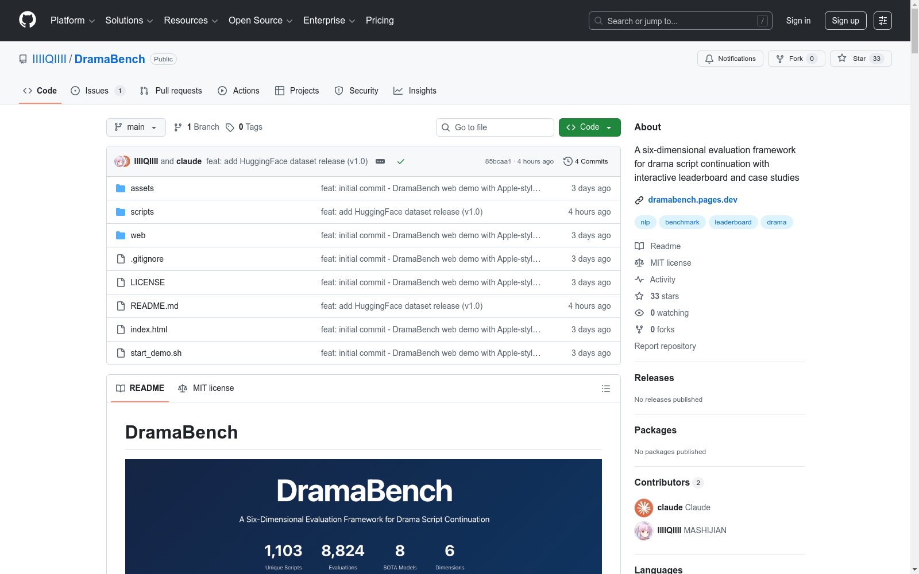Screen dimensions: 919x574
Task: Switch to the MIT license tab
Action: (206, 389)
